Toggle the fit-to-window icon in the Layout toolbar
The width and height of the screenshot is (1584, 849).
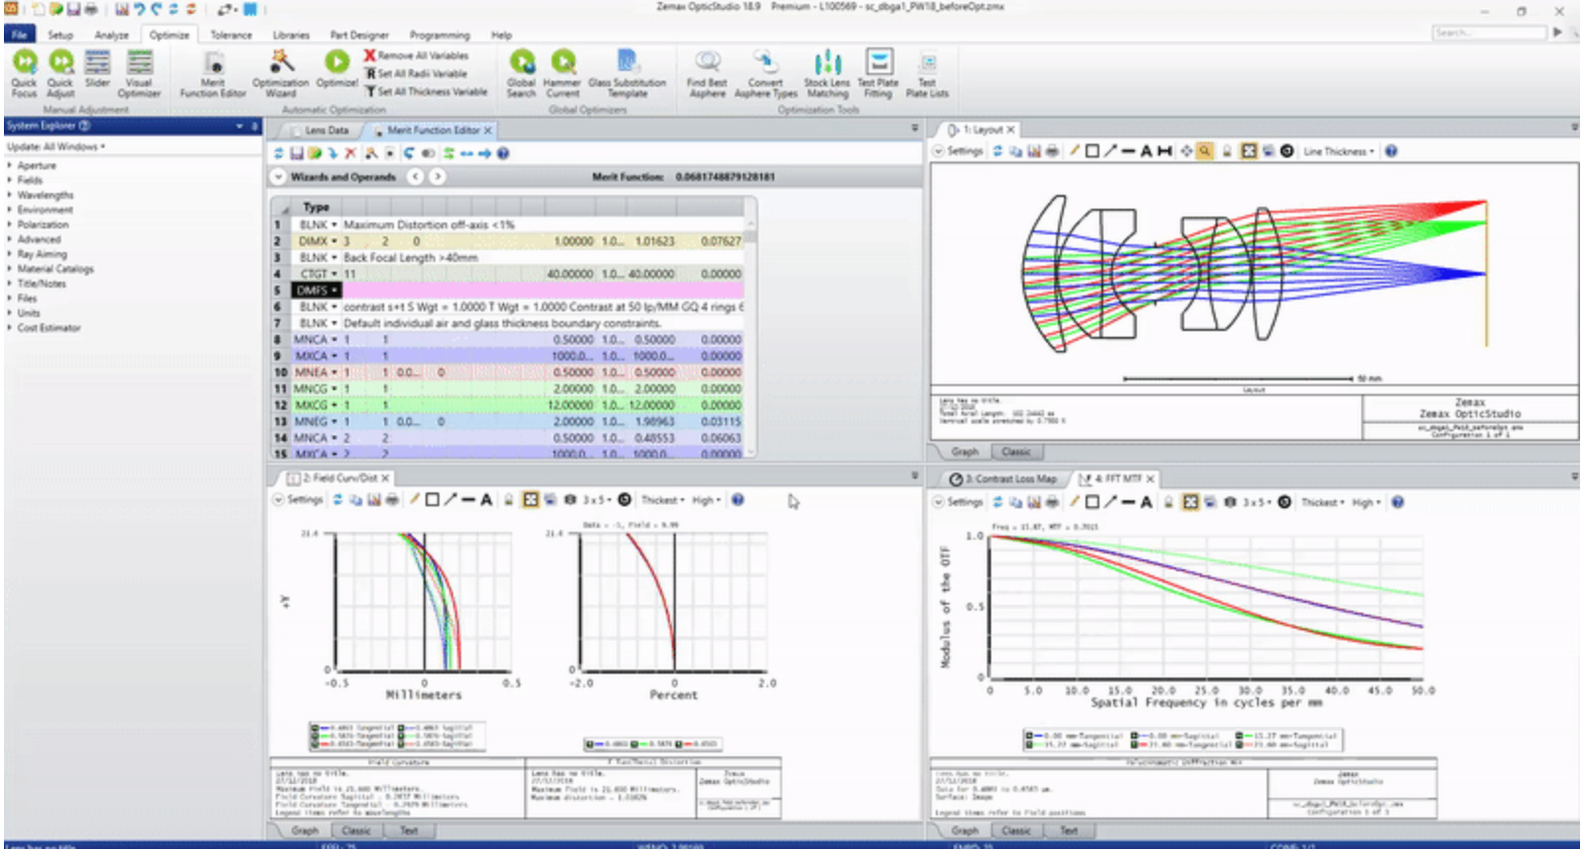coord(1249,152)
